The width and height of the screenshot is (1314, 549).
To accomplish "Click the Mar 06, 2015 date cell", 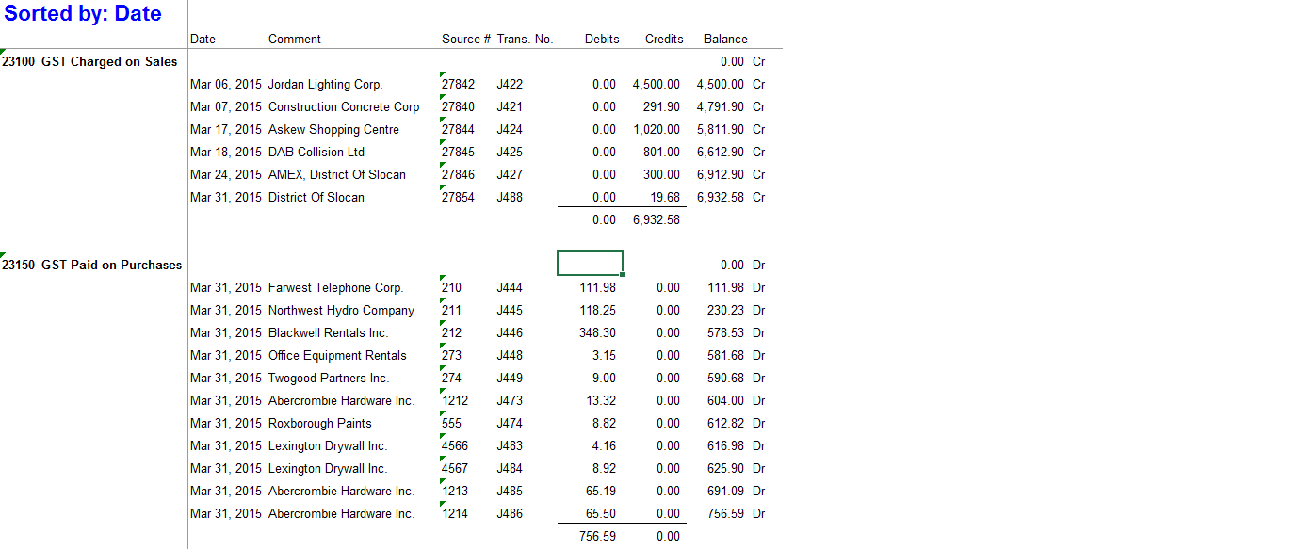I will click(x=226, y=84).
